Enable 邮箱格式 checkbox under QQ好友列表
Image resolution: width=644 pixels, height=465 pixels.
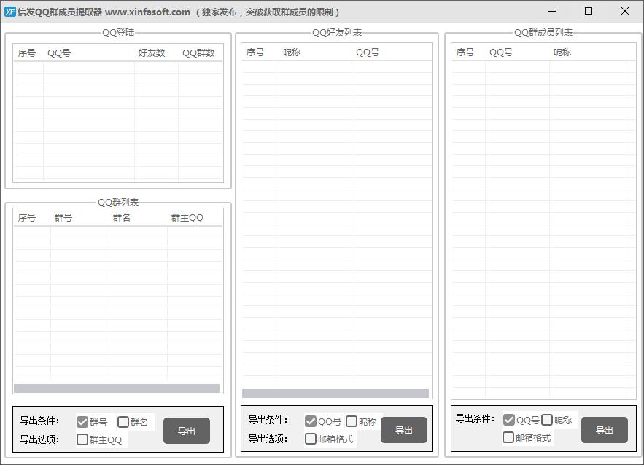[x=311, y=439]
